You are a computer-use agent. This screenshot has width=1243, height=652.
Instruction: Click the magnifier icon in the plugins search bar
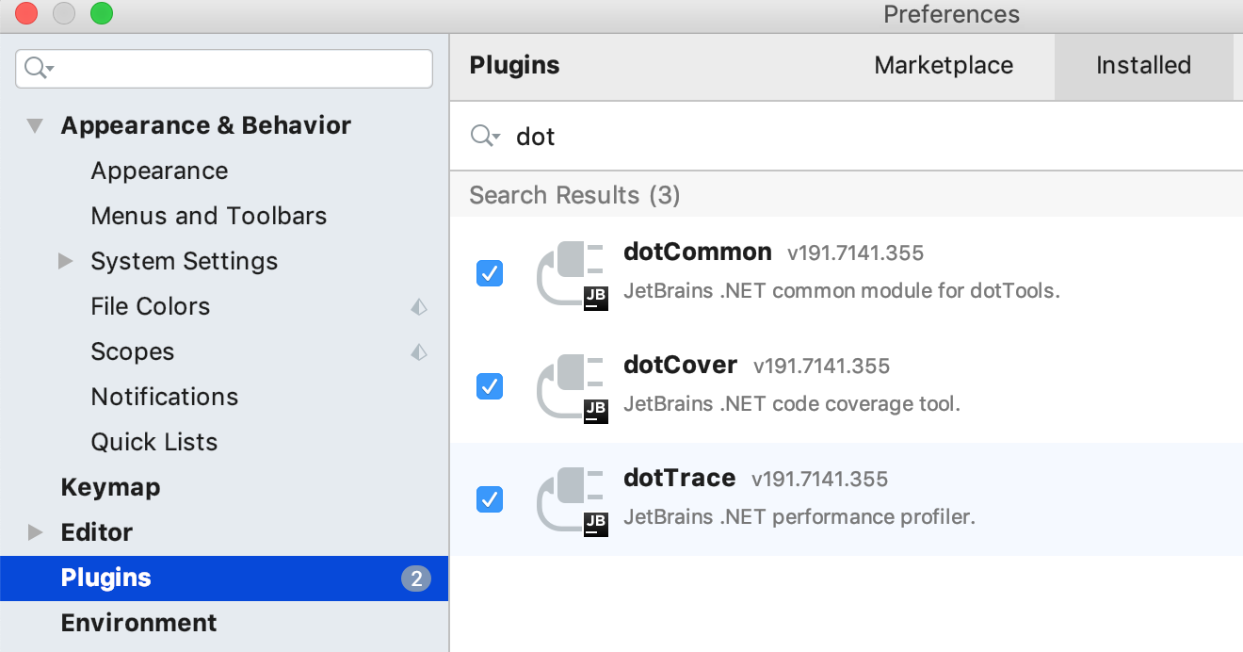coord(483,136)
